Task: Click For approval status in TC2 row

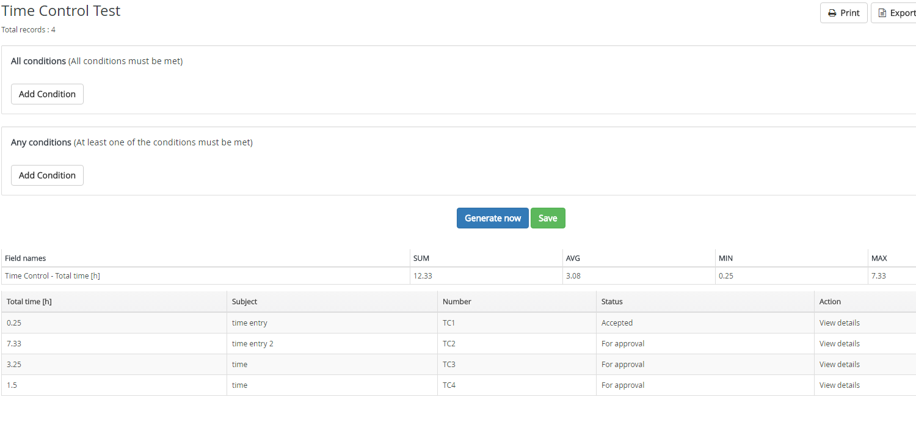Action: (705, 343)
